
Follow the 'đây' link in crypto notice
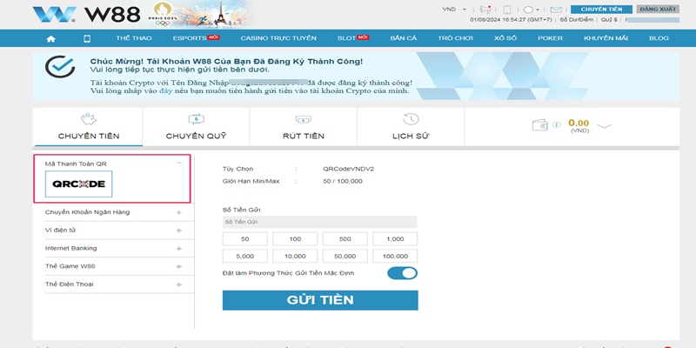(x=164, y=91)
